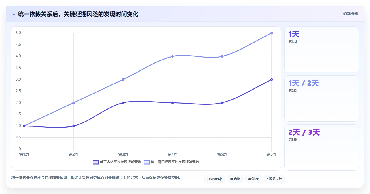
Task: Click the chart title 统一依赖关系后 heading
Action: pyautogui.click(x=78, y=14)
